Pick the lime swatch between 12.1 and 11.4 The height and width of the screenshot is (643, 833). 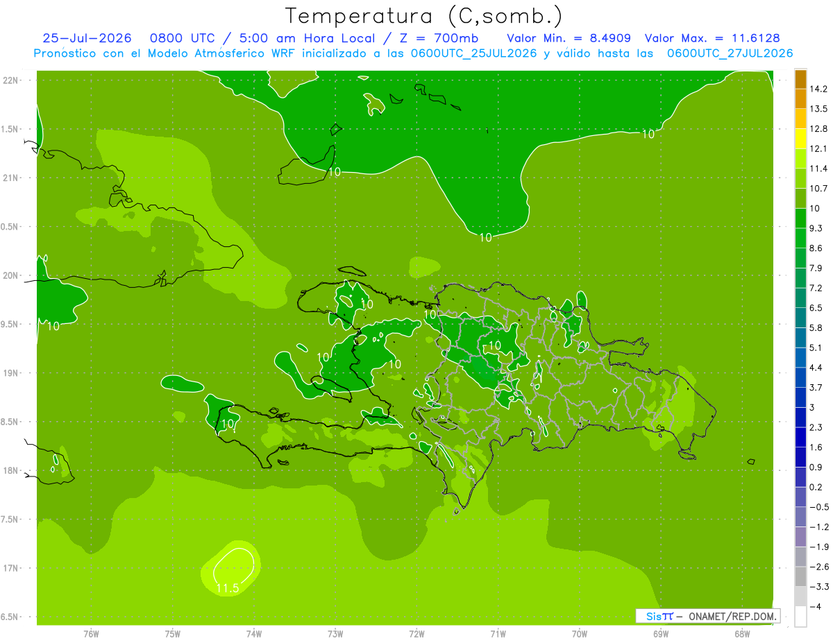800,159
